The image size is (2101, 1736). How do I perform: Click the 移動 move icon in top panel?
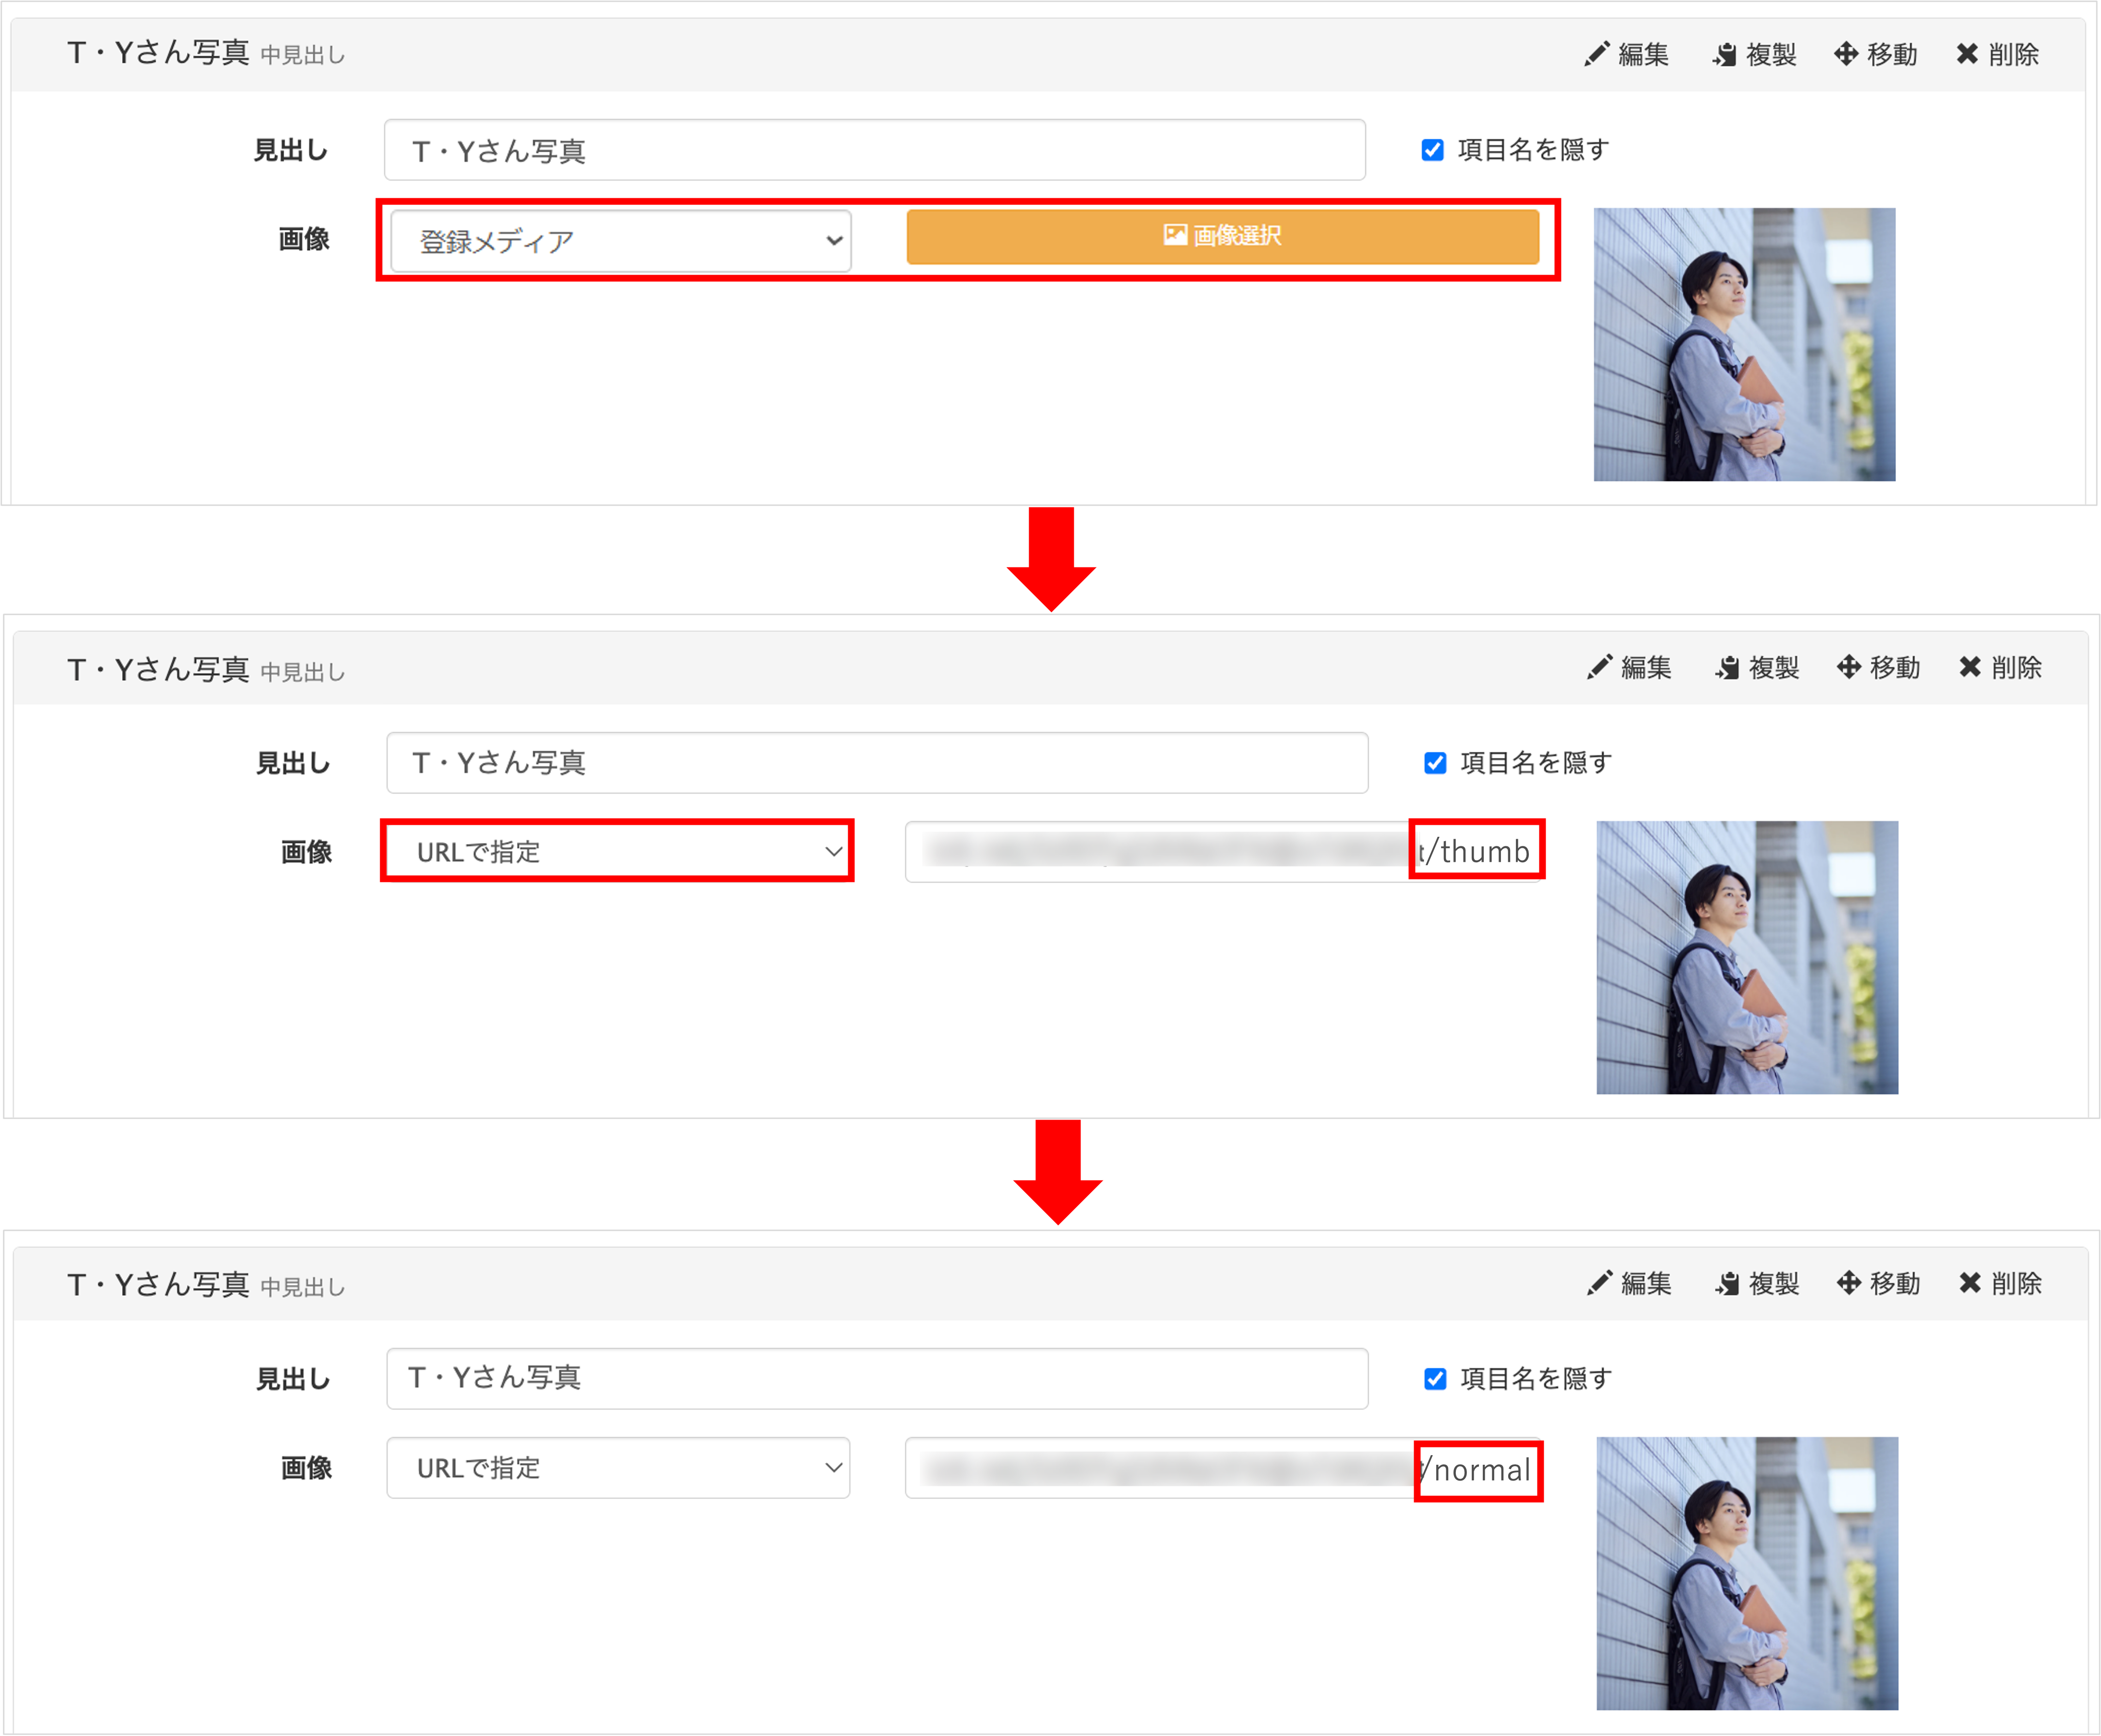(x=1845, y=54)
